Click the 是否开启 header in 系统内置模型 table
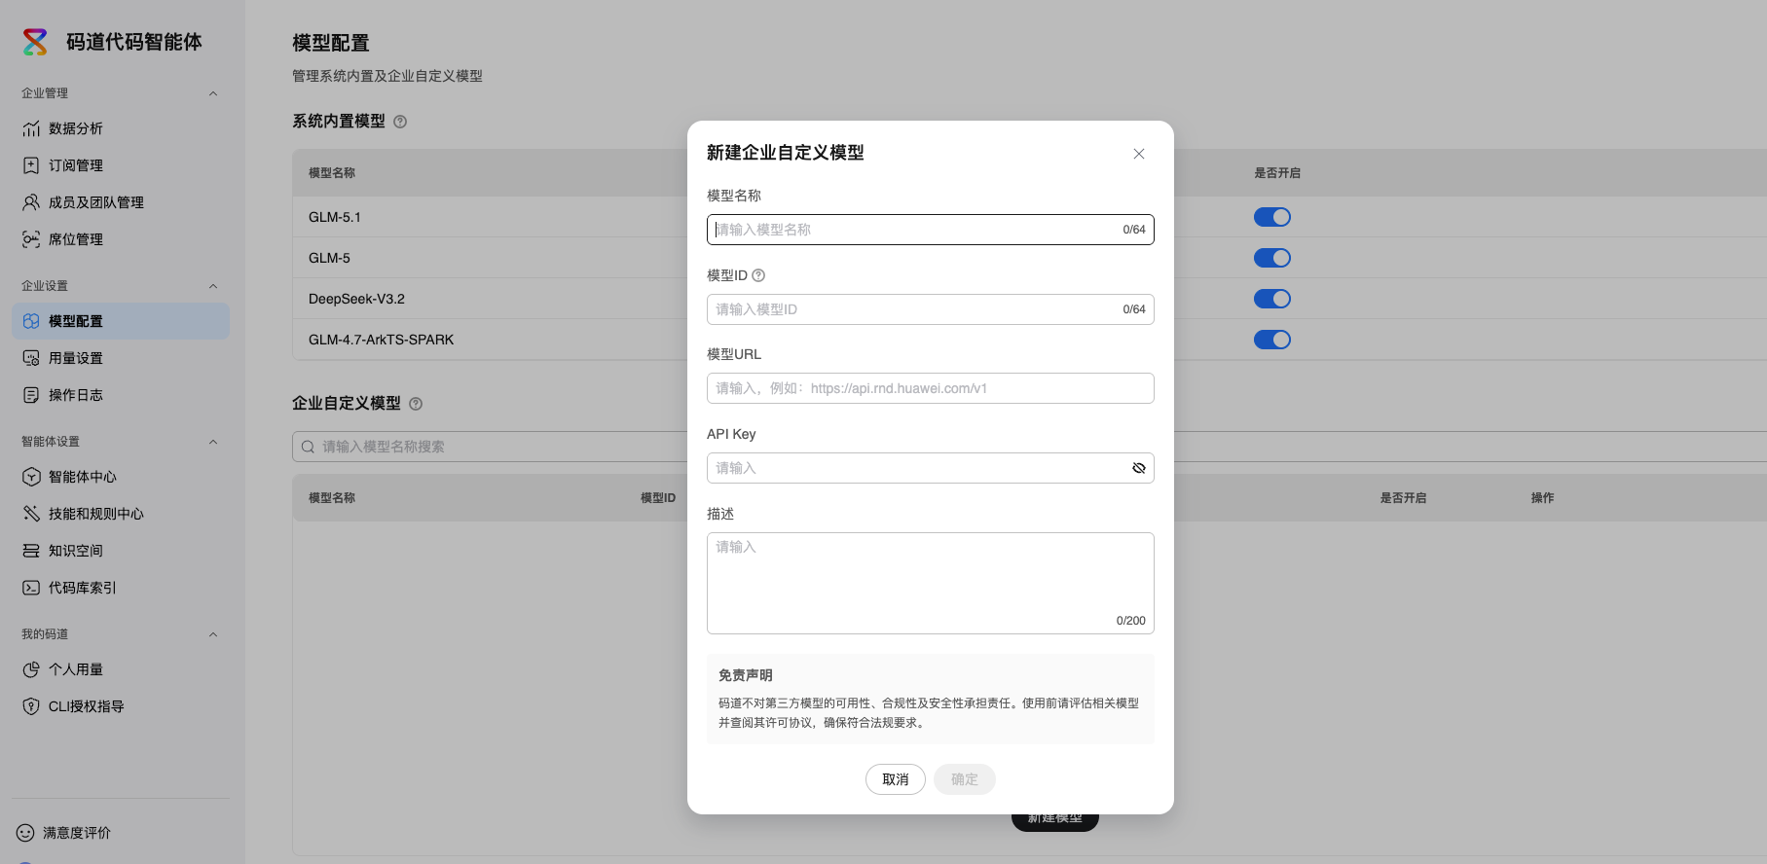This screenshot has height=864, width=1767. pyautogui.click(x=1277, y=173)
